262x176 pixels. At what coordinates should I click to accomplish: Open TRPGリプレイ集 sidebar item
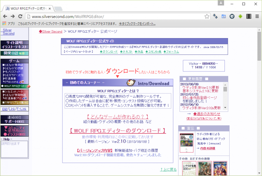[14, 102]
